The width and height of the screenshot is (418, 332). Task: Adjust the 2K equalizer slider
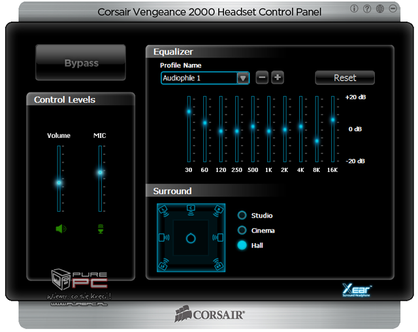point(285,129)
